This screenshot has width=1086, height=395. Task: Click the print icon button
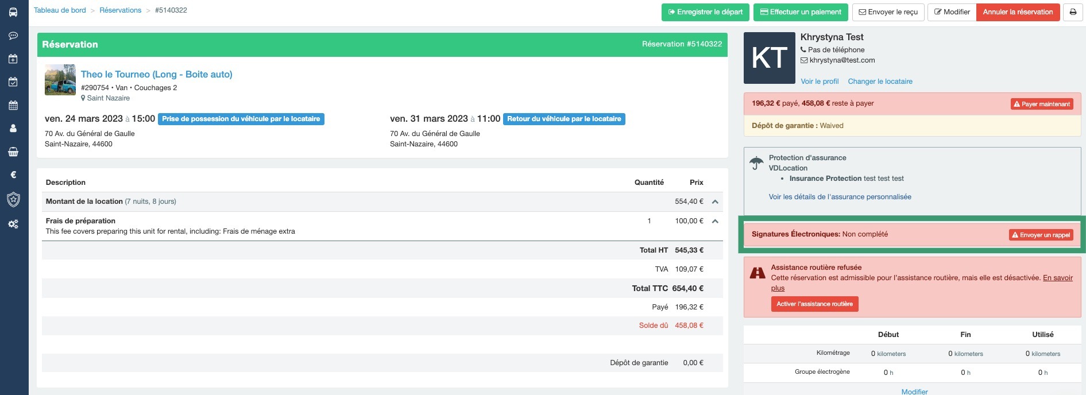pos(1072,12)
